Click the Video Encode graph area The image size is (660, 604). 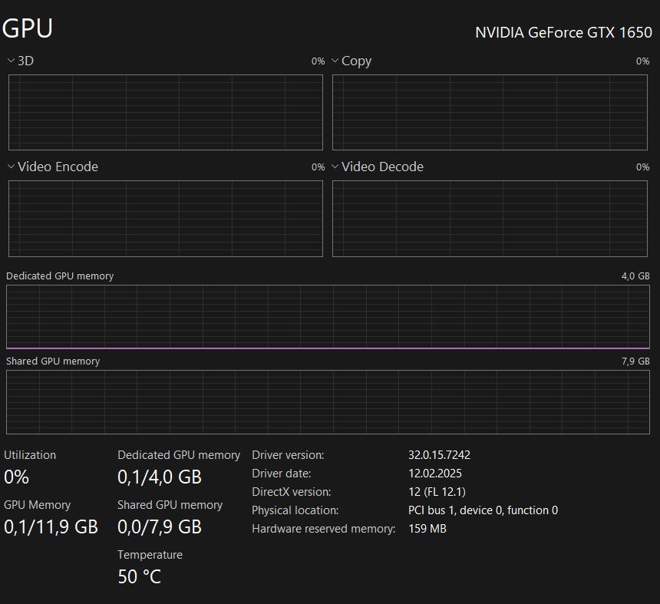tap(166, 219)
